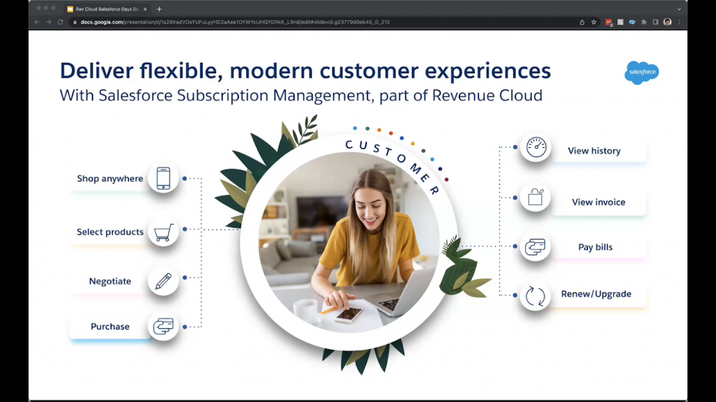Screen dimensions: 716x402
Task: Click the Salesforce cloud logo
Action: [x=642, y=73]
